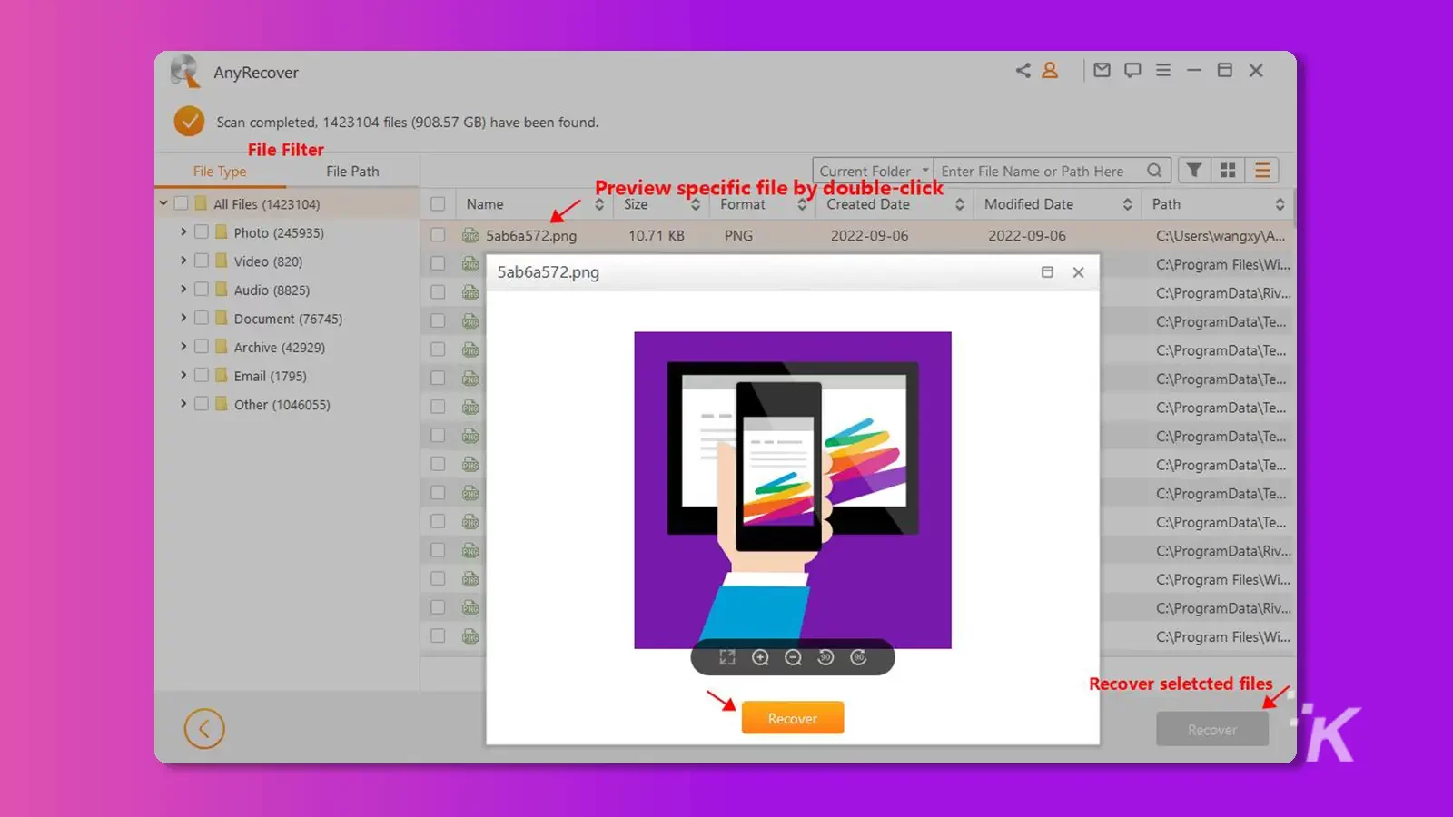This screenshot has height=817, width=1453.
Task: Collapse the All Files tree node
Action: pos(163,203)
